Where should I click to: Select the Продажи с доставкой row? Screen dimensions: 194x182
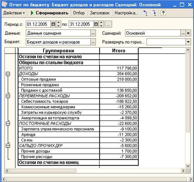[78, 90]
